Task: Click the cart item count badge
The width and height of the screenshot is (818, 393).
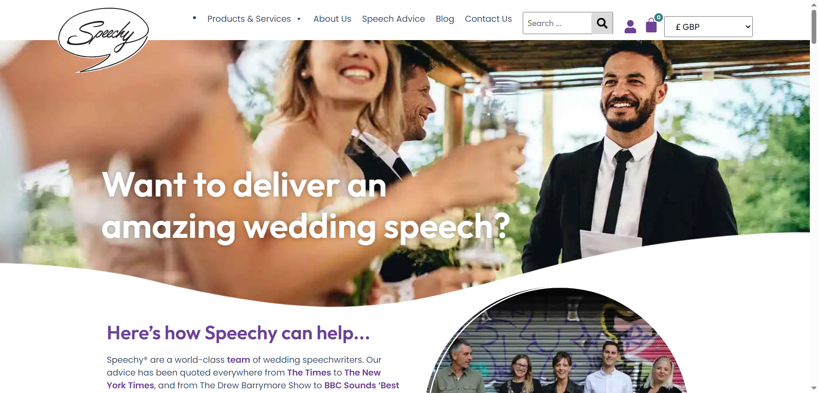Action: (x=659, y=17)
